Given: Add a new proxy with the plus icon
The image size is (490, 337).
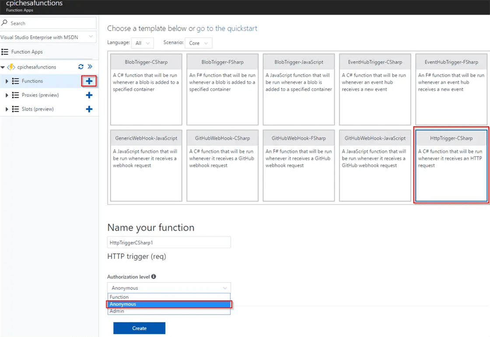Looking at the screenshot, I should [89, 95].
